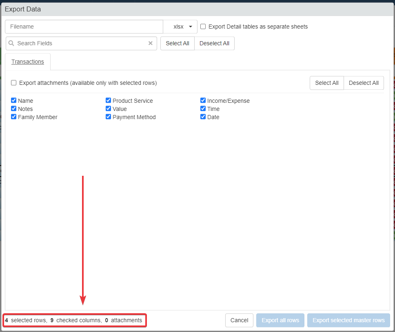
Task: Toggle the Export attachments checkbox
Action: 14,83
